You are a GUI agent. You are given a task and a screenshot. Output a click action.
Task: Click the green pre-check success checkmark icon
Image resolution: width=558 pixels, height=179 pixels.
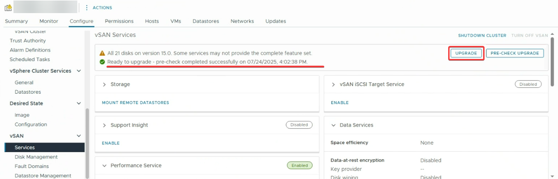click(102, 62)
